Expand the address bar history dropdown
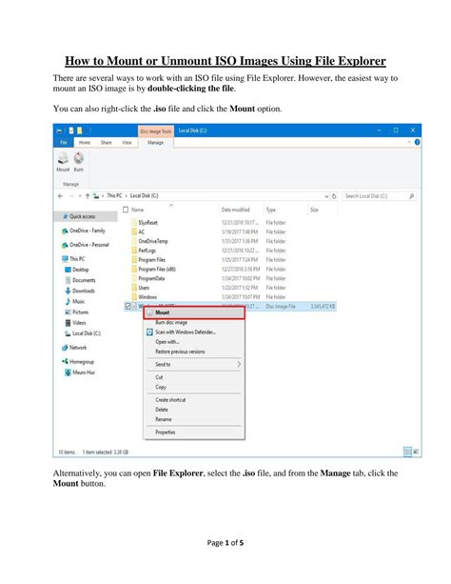 326,196
